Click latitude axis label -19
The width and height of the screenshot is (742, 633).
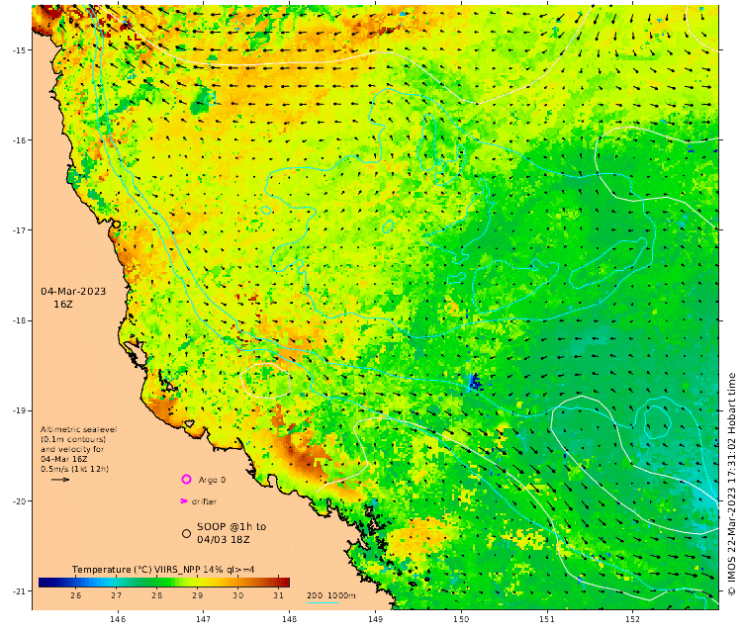[21, 410]
